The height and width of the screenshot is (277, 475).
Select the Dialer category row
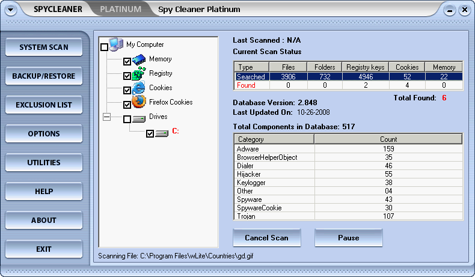tap(348, 166)
